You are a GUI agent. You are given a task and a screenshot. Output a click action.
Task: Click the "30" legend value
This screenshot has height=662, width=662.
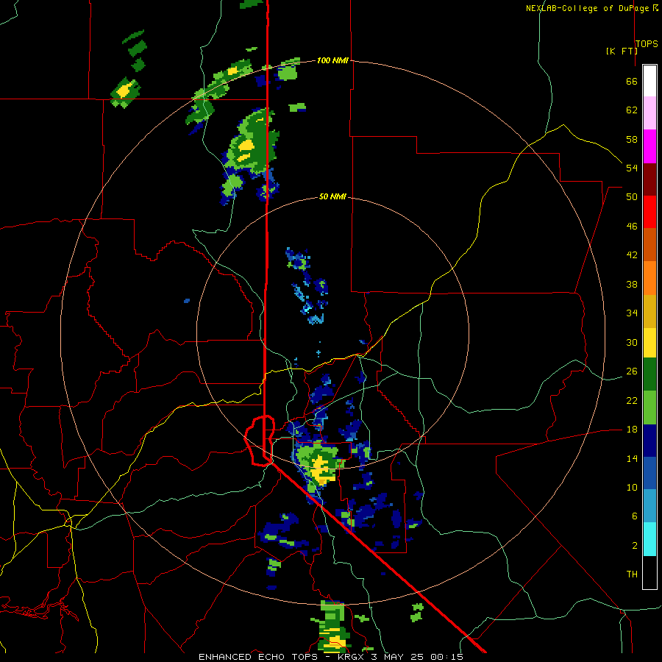click(x=632, y=342)
